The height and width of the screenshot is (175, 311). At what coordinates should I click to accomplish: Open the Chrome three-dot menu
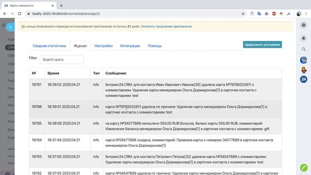click(x=306, y=14)
